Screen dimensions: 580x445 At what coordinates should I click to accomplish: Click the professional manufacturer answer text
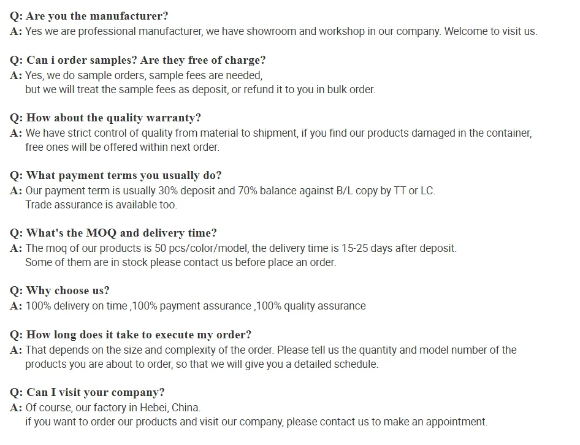click(x=281, y=31)
